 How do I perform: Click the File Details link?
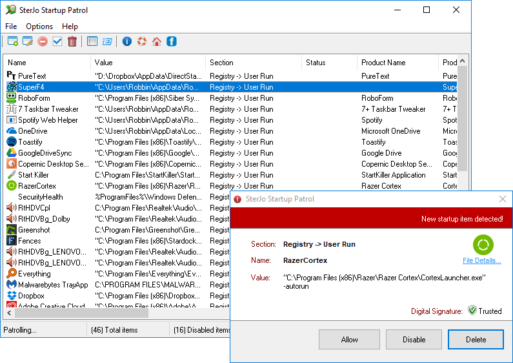481,260
